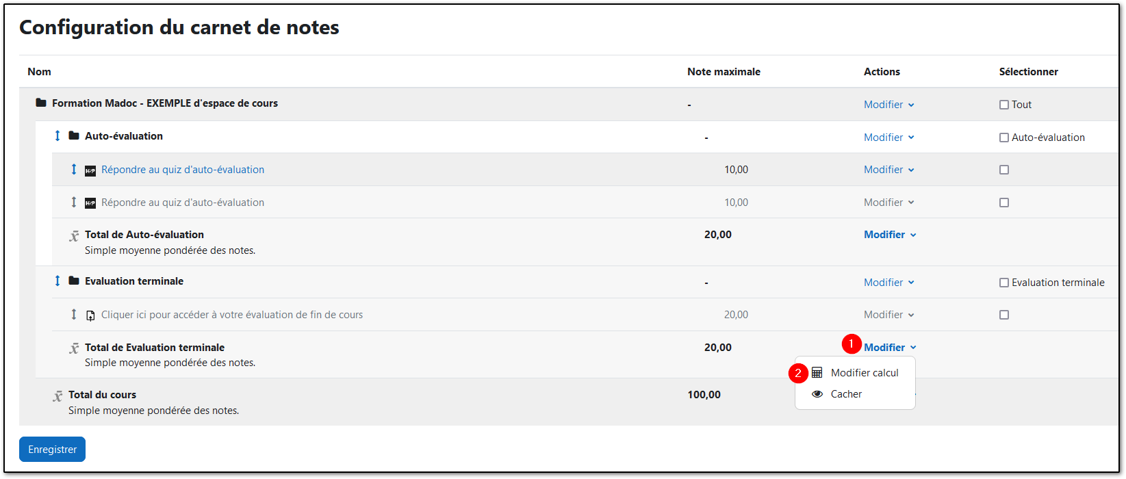Image resolution: width=1126 pixels, height=479 pixels.
Task: Choose Modifier calcul from the open menu
Action: (864, 373)
